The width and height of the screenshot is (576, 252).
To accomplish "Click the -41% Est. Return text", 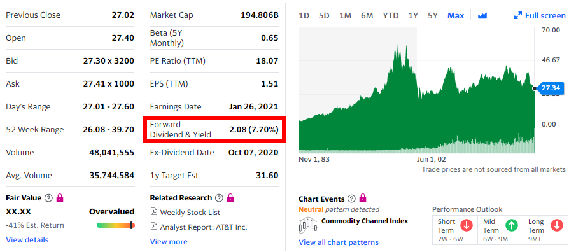I will click(x=35, y=225).
